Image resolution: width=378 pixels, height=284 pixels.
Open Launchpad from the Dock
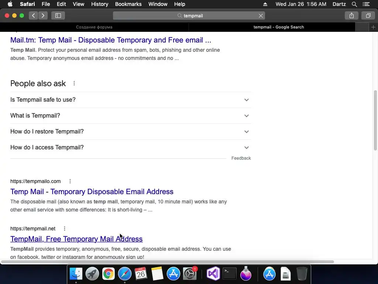(x=92, y=274)
